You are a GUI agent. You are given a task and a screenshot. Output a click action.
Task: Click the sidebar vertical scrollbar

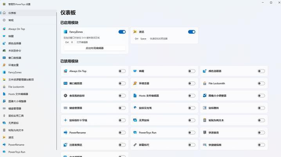[57, 81]
